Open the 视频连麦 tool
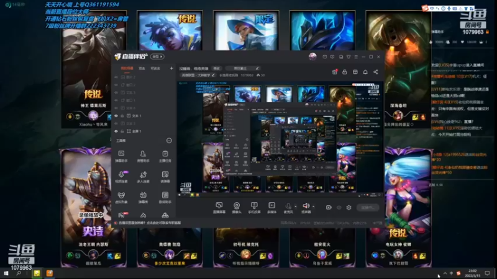The width and height of the screenshot is (497, 279). point(121,177)
